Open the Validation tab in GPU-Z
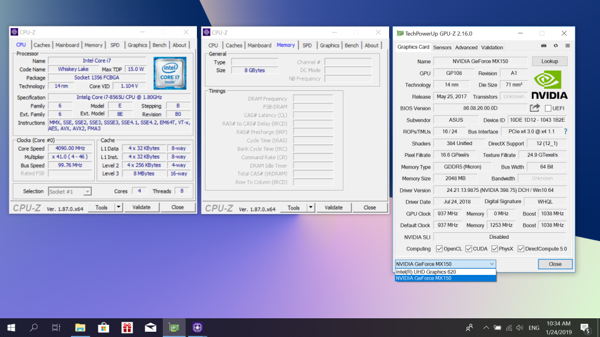600x337 pixels. (x=492, y=47)
